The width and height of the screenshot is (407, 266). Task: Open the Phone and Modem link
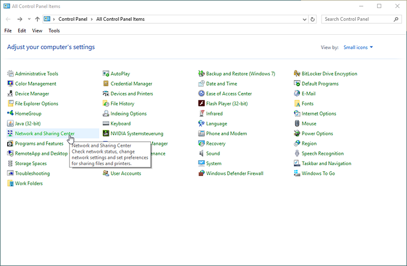click(x=227, y=133)
